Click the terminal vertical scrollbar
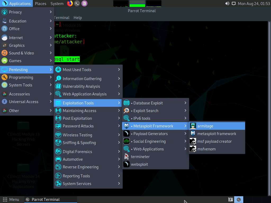Viewport: 271px width, 203px height. 269,109
